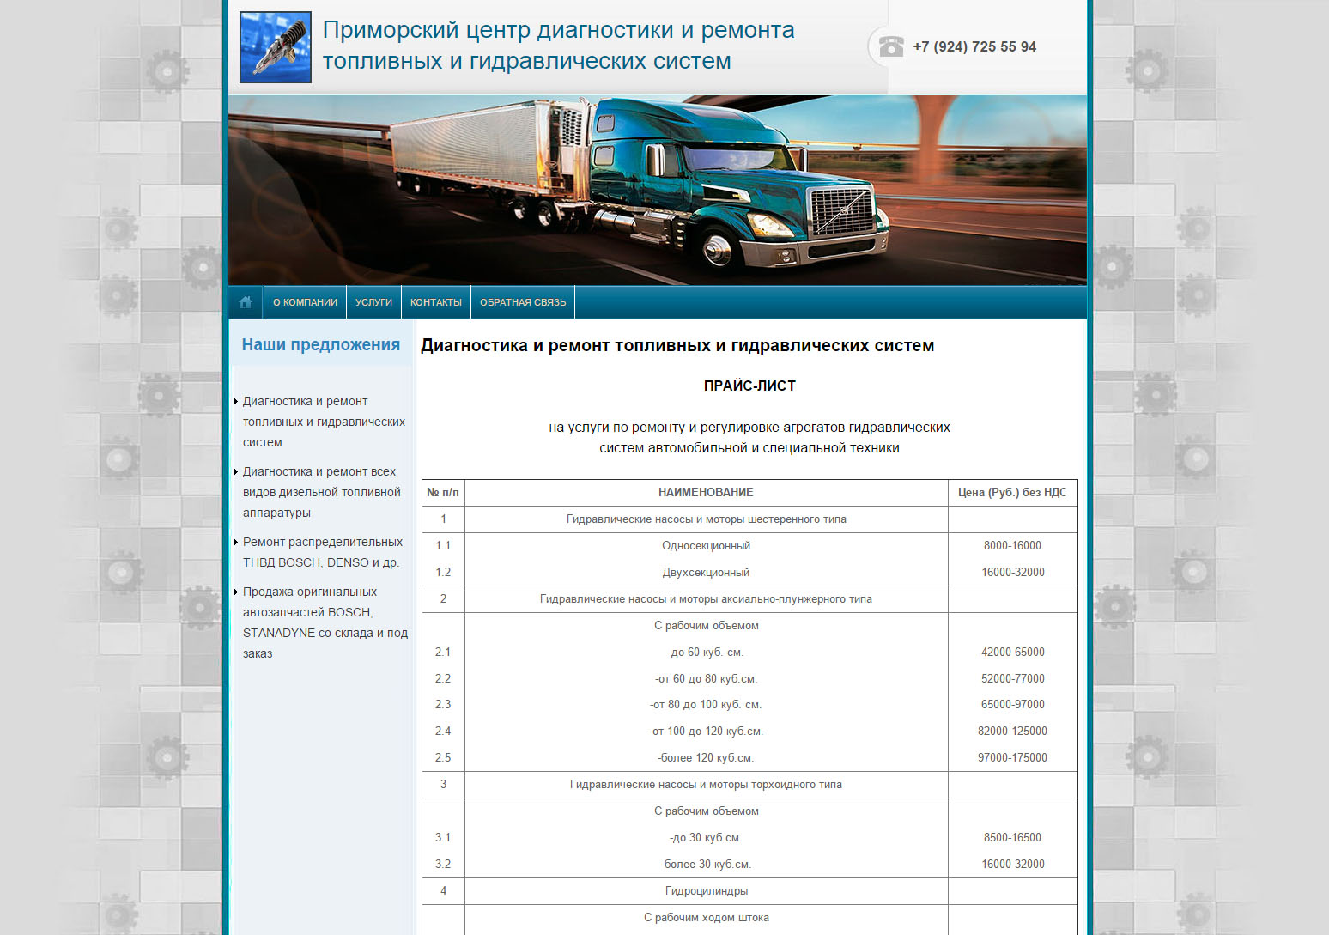Image resolution: width=1329 pixels, height=935 pixels.
Task: Click the truck banner image
Action: click(658, 190)
